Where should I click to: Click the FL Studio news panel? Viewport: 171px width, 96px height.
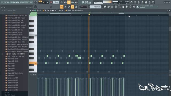(149, 7)
